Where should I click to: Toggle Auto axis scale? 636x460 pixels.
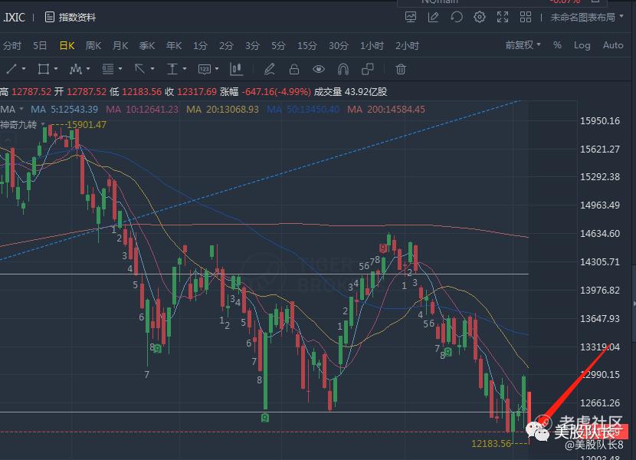(x=613, y=45)
